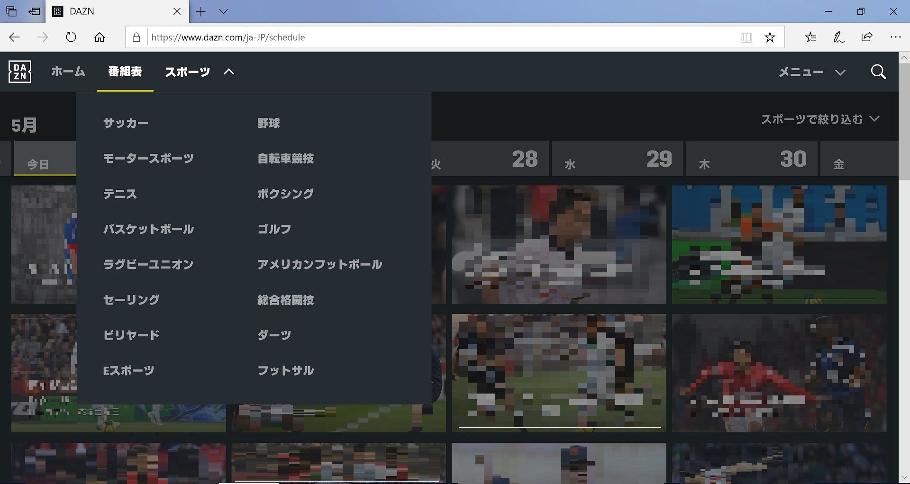Select セーリング from the list
The height and width of the screenshot is (484, 910).
pyautogui.click(x=131, y=300)
